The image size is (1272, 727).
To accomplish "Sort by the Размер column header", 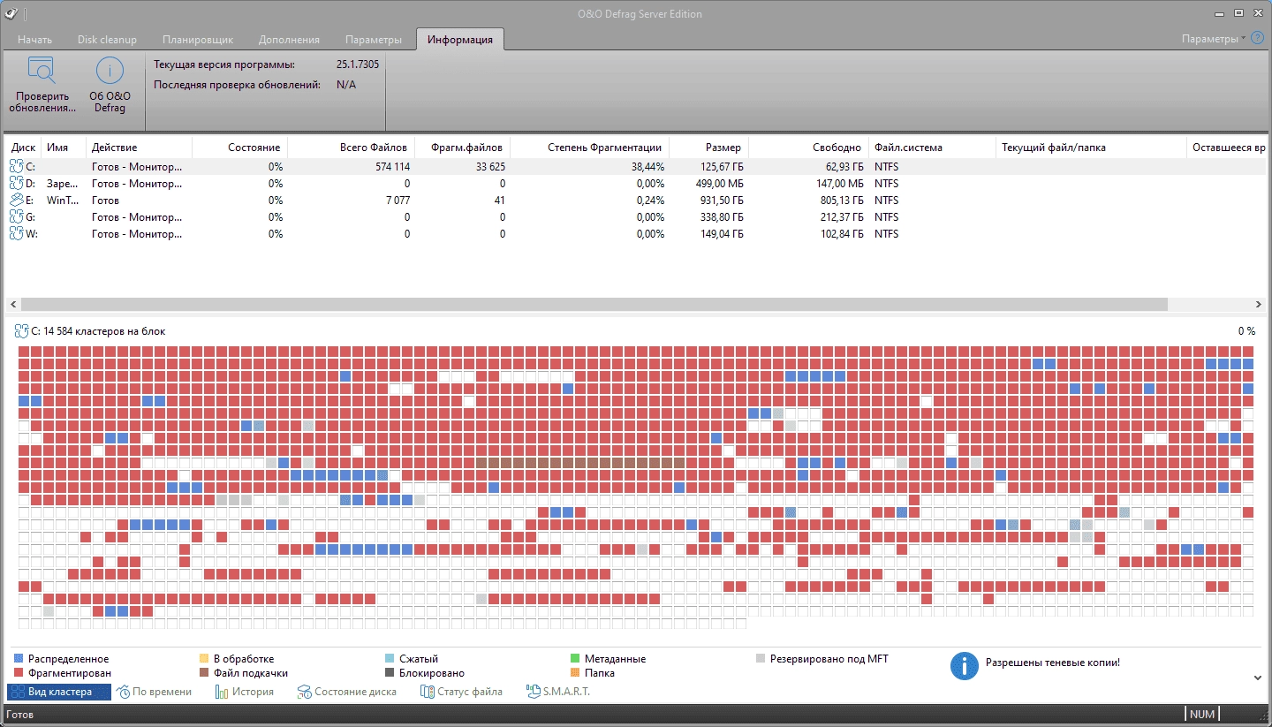I will (x=708, y=148).
